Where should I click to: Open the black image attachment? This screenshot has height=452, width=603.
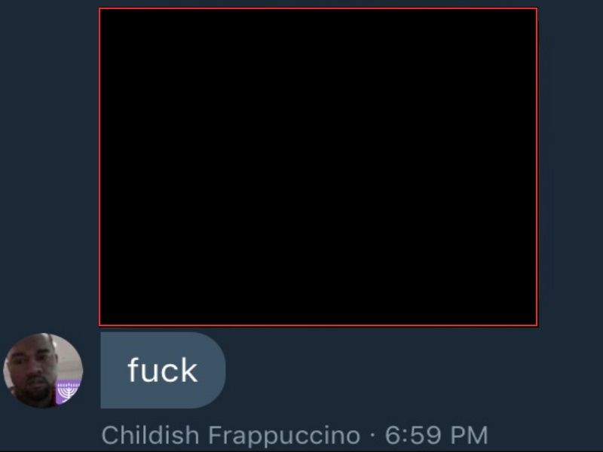[318, 166]
